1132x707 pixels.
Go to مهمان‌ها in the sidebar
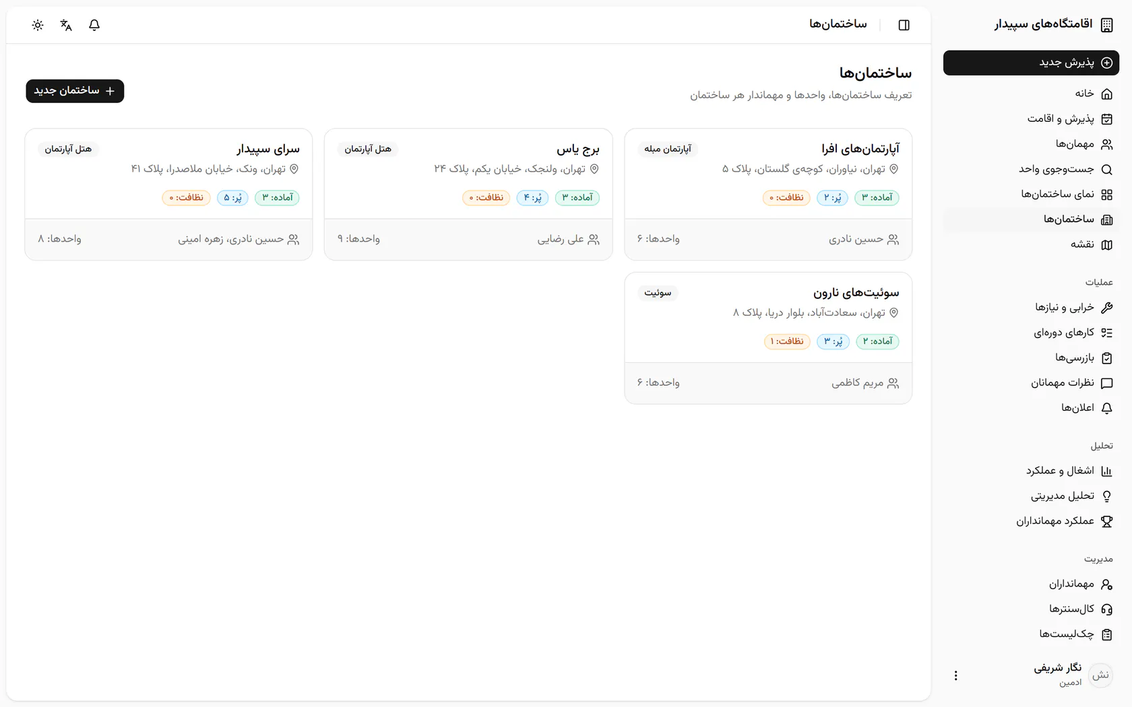pos(1031,144)
